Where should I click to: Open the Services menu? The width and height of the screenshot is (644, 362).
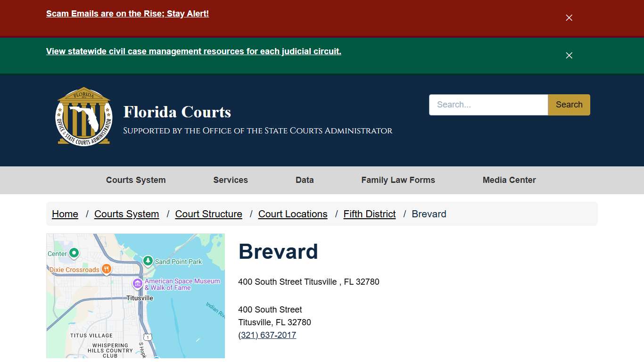click(x=231, y=180)
